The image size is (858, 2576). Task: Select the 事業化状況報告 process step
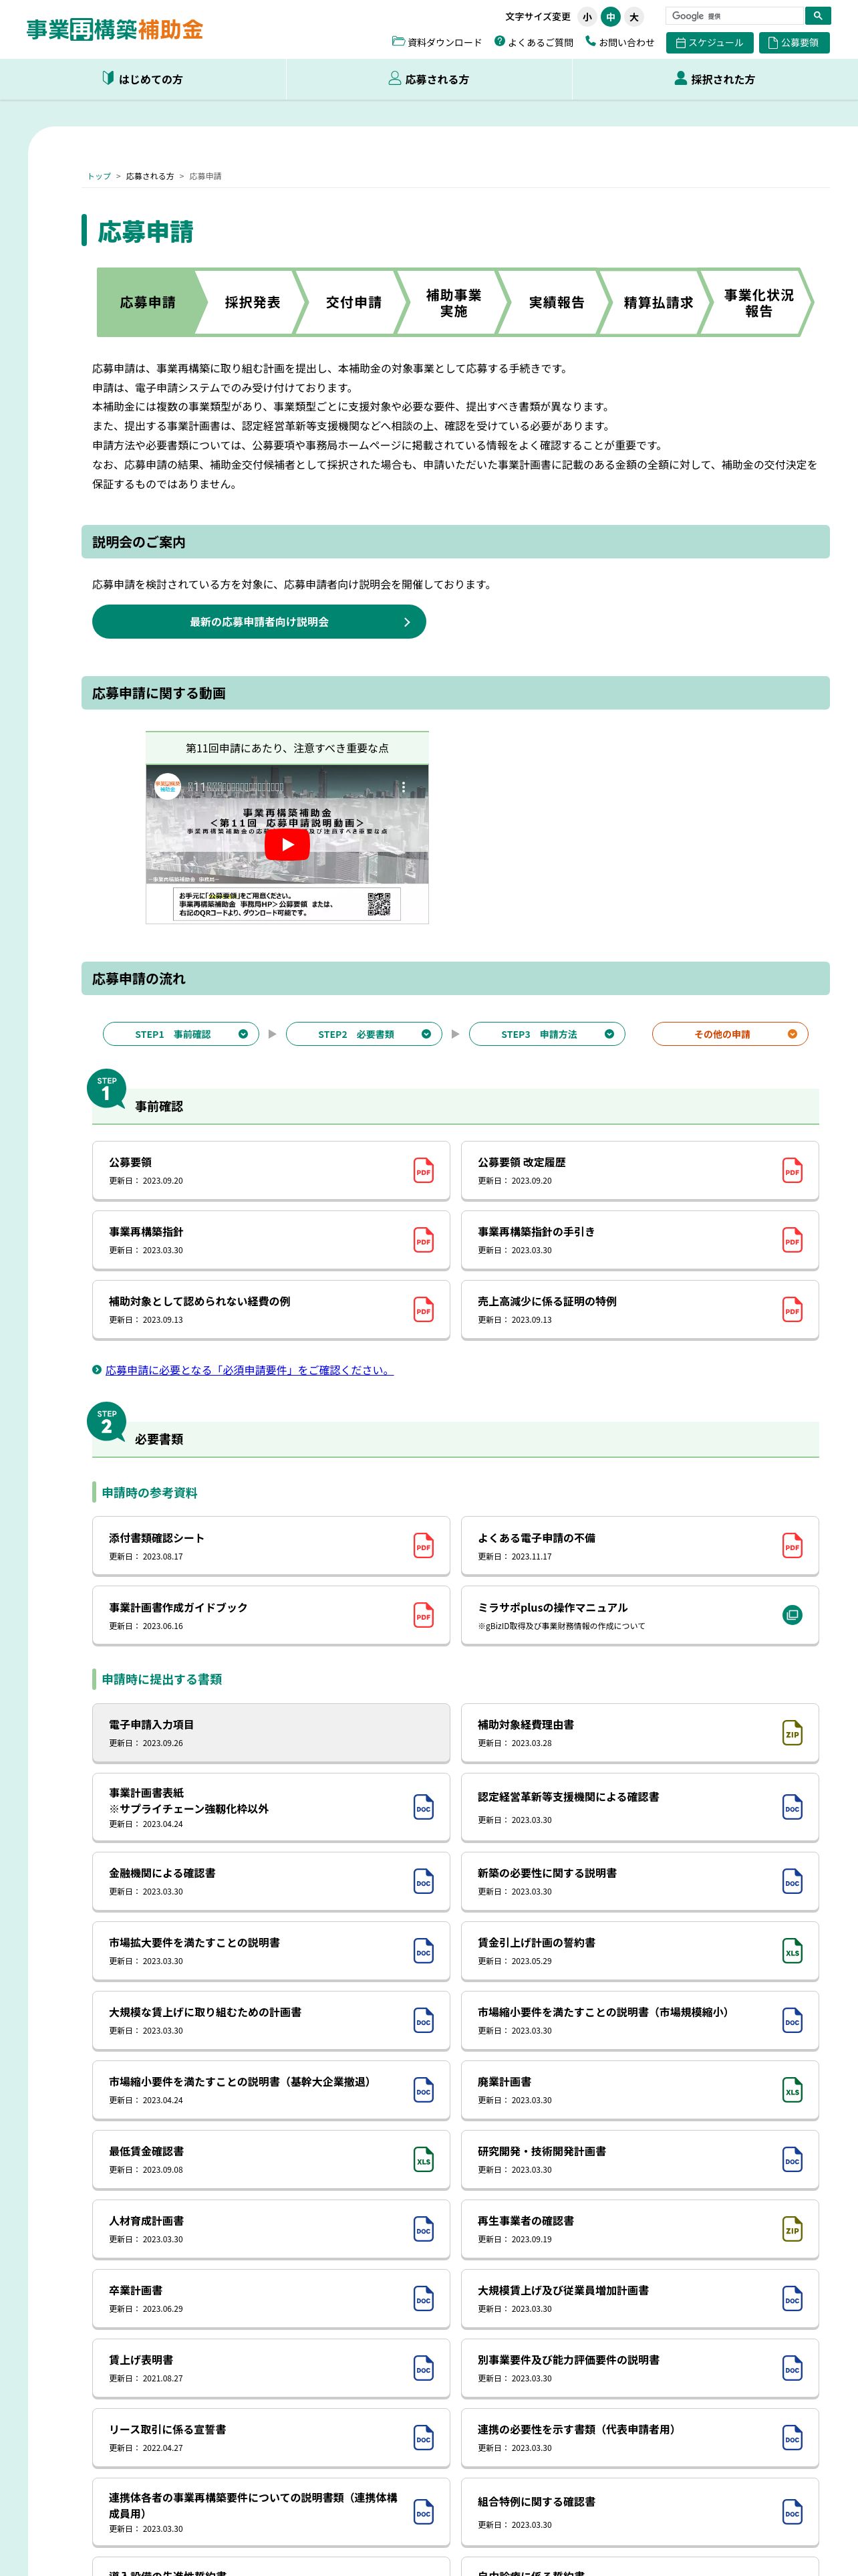click(x=758, y=302)
